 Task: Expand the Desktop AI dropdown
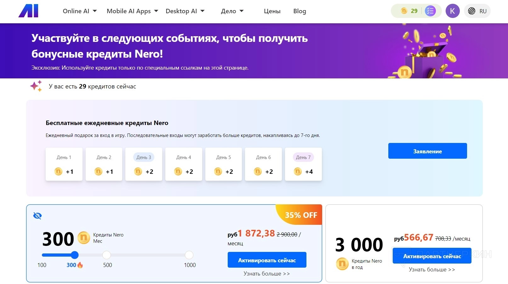185,11
